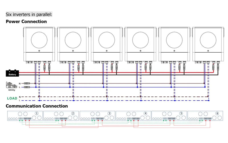Click the utility L line breaker
Screen dimensions: 228x143
click(x=27, y=87)
